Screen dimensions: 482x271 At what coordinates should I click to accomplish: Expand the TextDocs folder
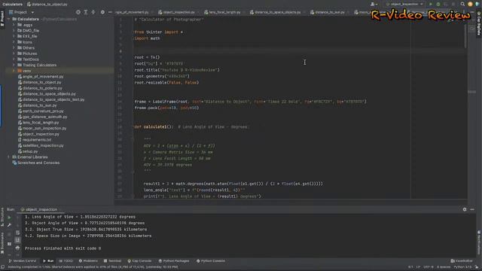14,59
